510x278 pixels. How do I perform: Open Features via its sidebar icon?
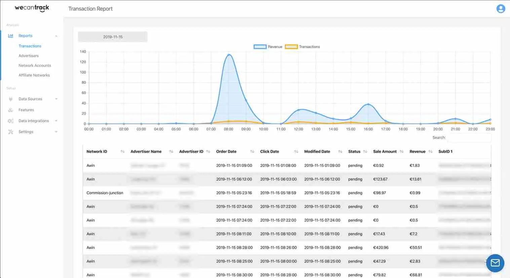tap(10, 110)
